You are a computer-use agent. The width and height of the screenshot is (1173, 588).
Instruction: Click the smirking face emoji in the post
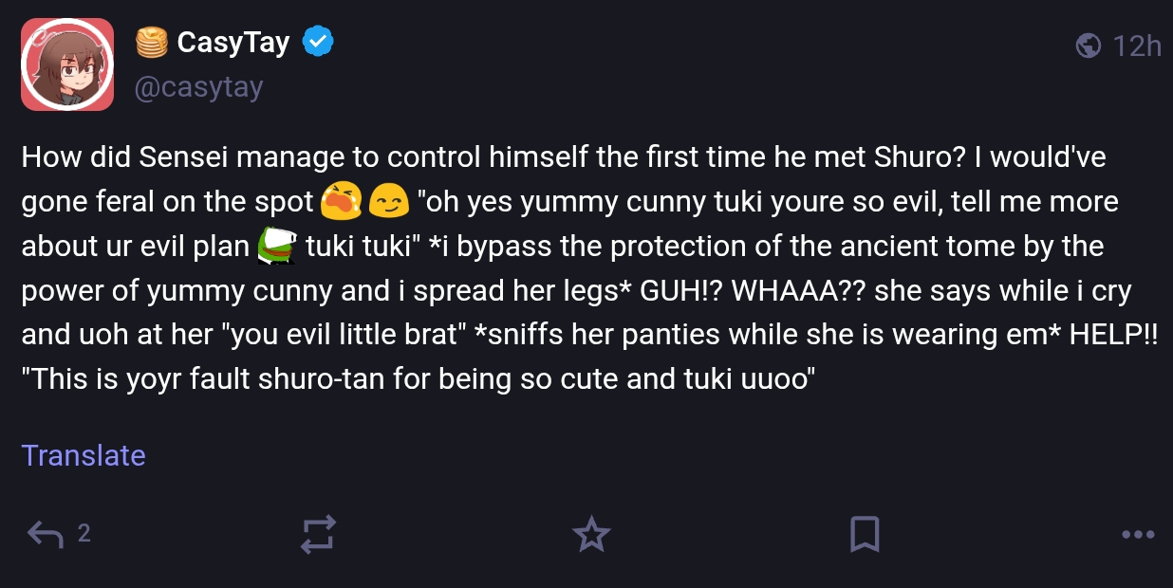[x=388, y=200]
